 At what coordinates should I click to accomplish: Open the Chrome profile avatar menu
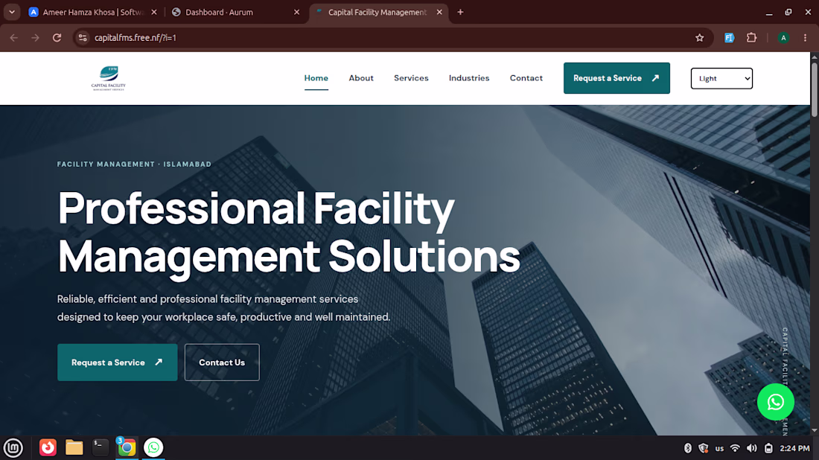click(783, 38)
